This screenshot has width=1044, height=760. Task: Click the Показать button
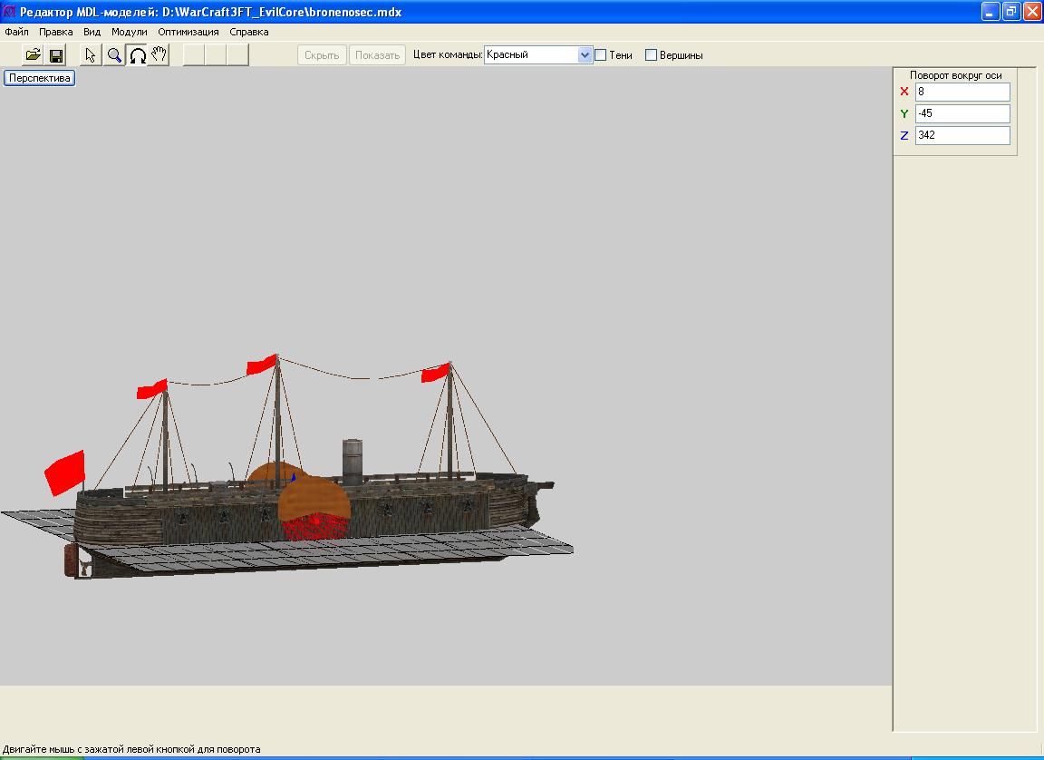377,55
